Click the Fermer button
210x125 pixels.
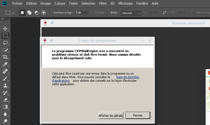coord(138,115)
